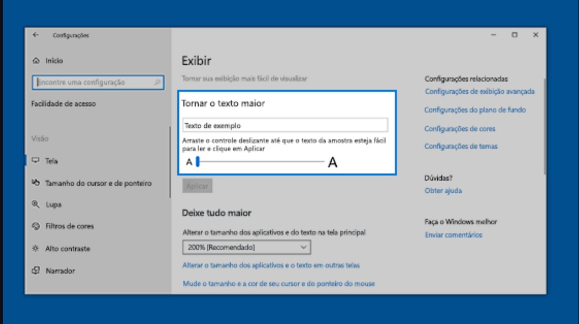The height and width of the screenshot is (324, 579).
Task: Open the Filtros de cores icon
Action: (x=35, y=226)
